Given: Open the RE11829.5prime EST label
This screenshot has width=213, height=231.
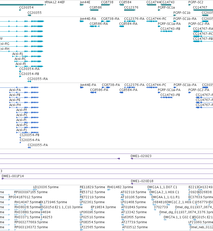Looking at the screenshot, I should pos(92,187).
